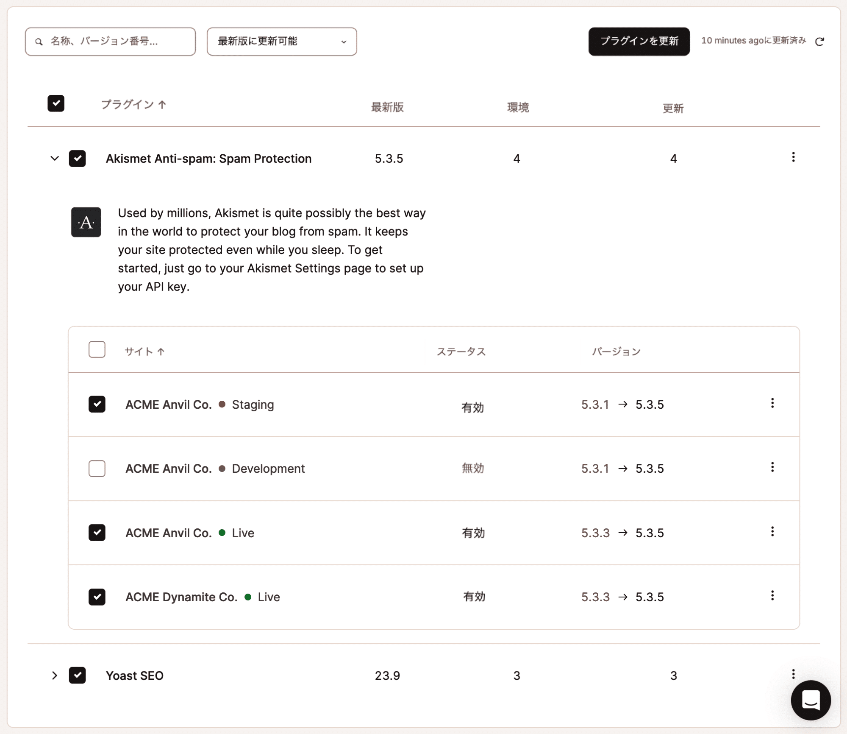Uncheck ACME Dynamite Co. Live checkbox

point(97,597)
